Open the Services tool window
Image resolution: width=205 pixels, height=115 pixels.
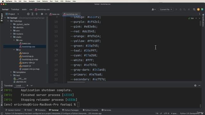(106, 110)
